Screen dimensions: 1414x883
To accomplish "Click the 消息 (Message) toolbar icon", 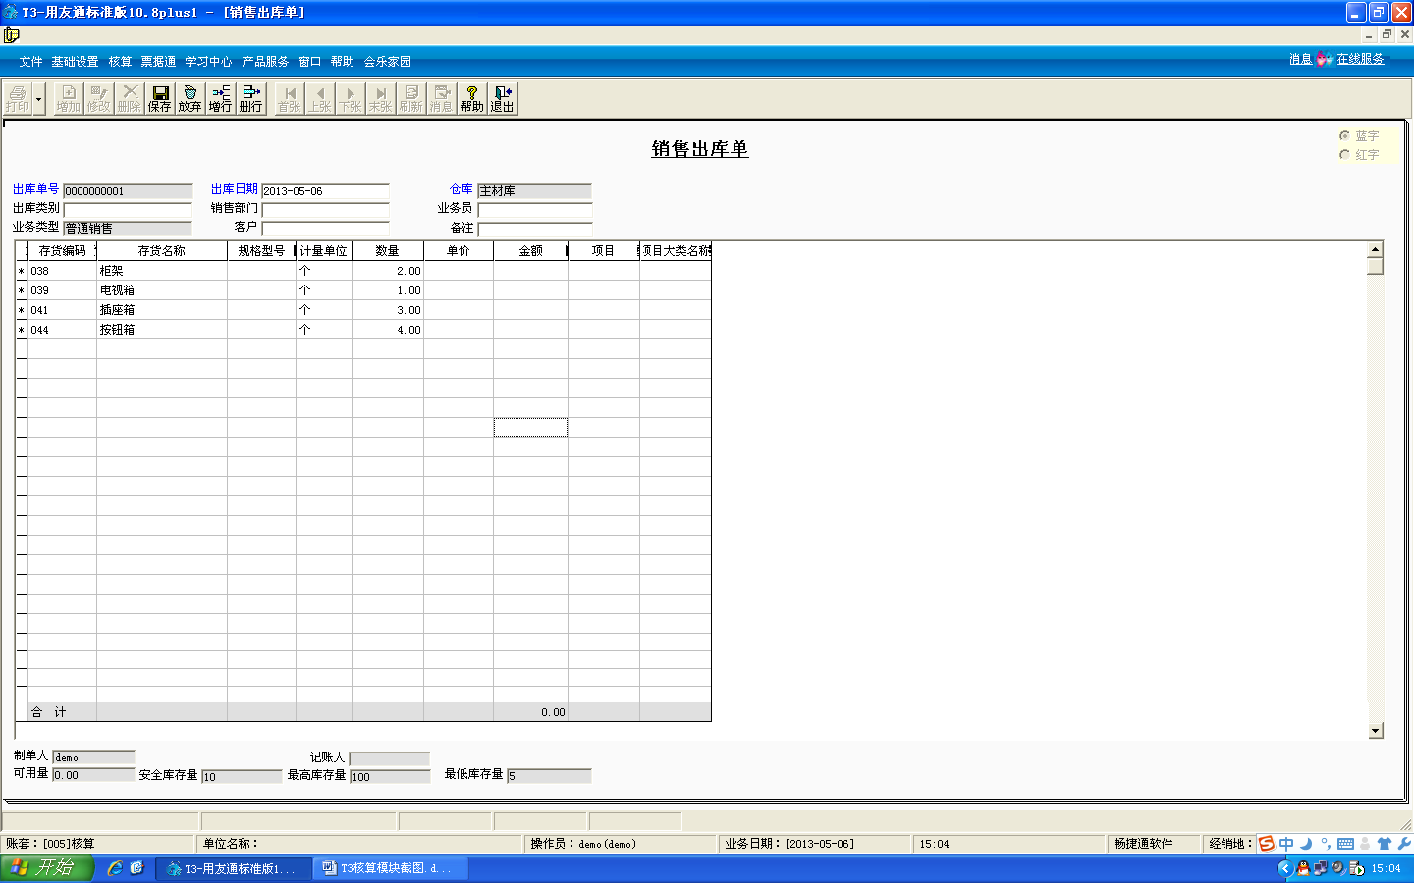I will [x=441, y=98].
